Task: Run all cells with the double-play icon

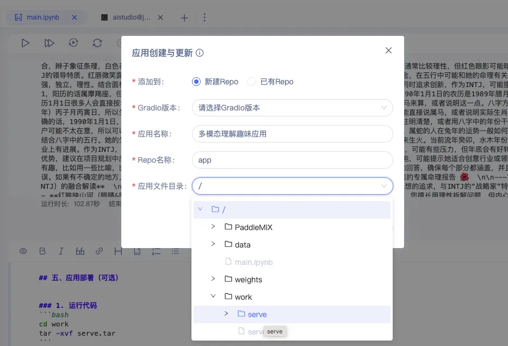Action: [x=49, y=43]
